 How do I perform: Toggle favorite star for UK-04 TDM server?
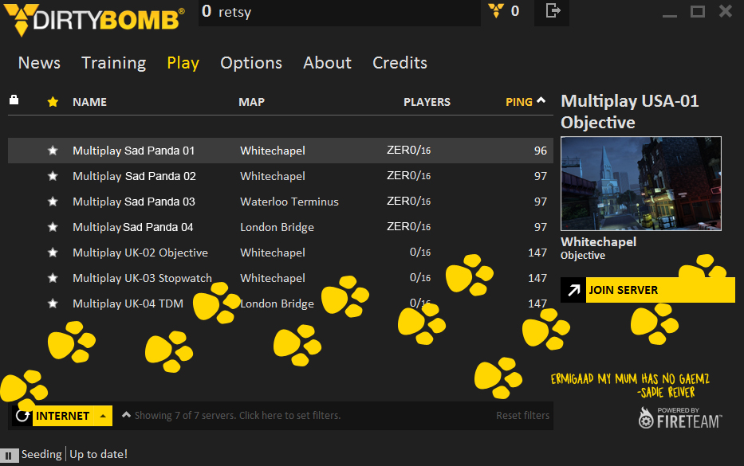pyautogui.click(x=53, y=303)
